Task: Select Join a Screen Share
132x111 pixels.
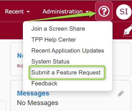Action: pos(58,29)
